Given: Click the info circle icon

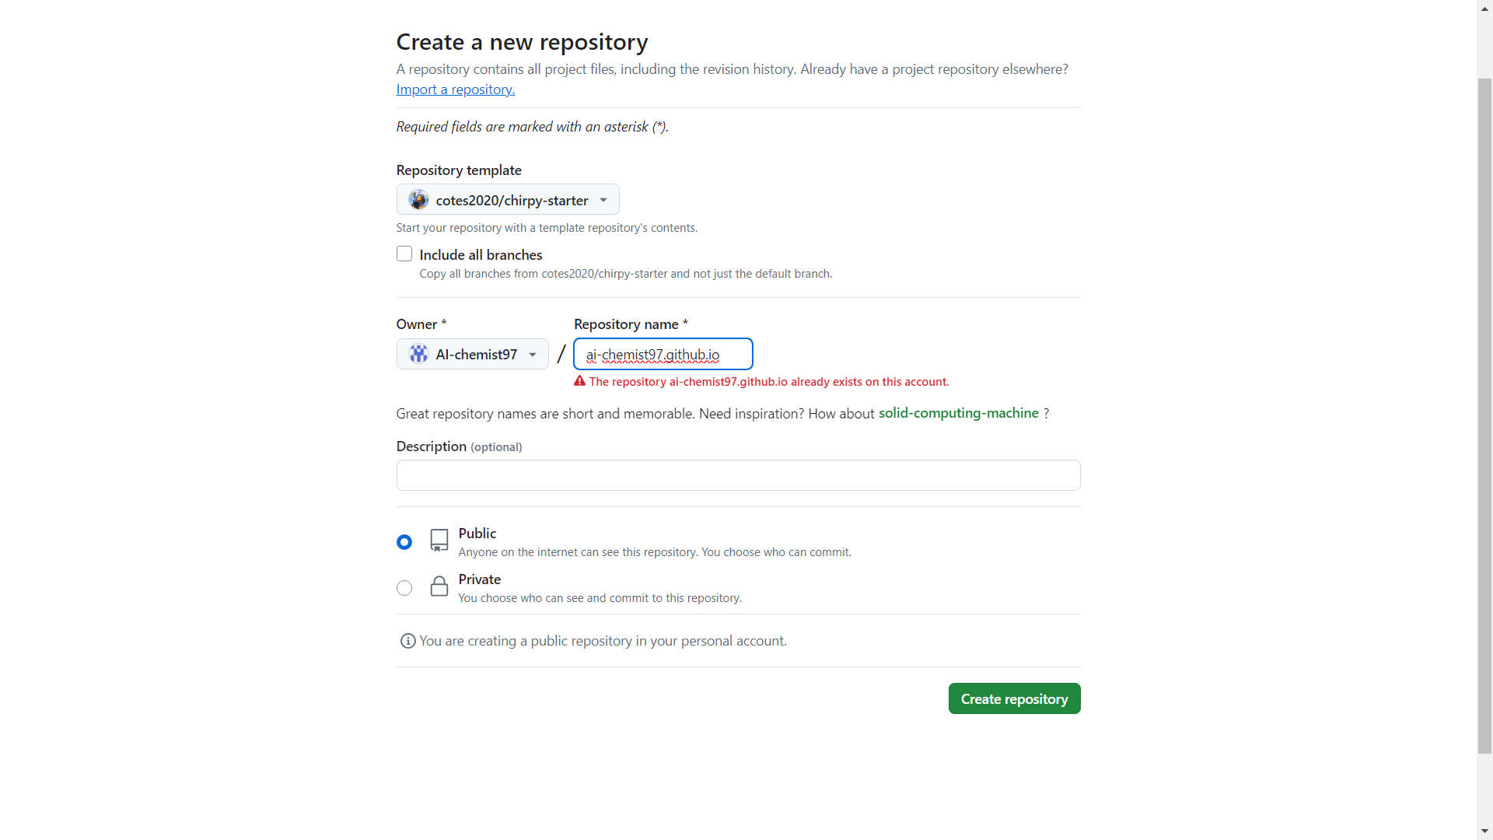Looking at the screenshot, I should pyautogui.click(x=407, y=641).
